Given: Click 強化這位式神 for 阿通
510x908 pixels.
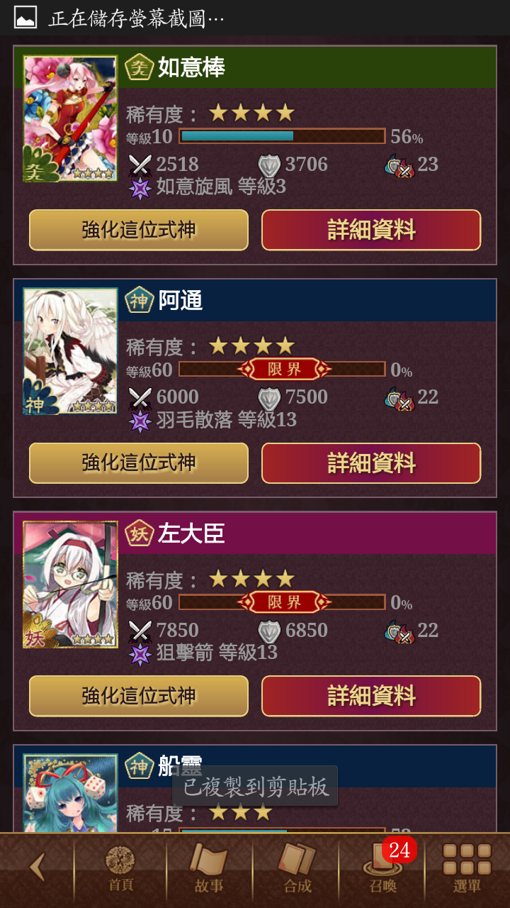Looking at the screenshot, I should pos(139,463).
